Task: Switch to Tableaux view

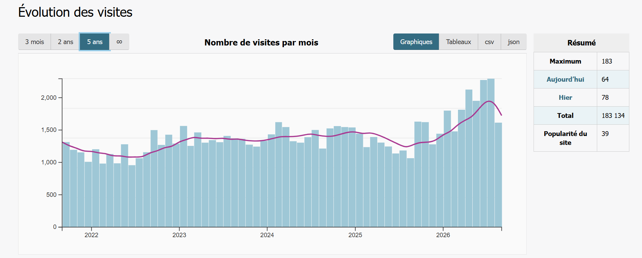Action: point(458,42)
